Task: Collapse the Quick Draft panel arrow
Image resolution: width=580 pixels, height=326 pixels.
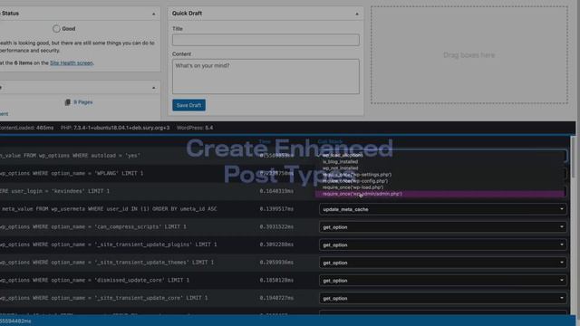Action: point(357,14)
